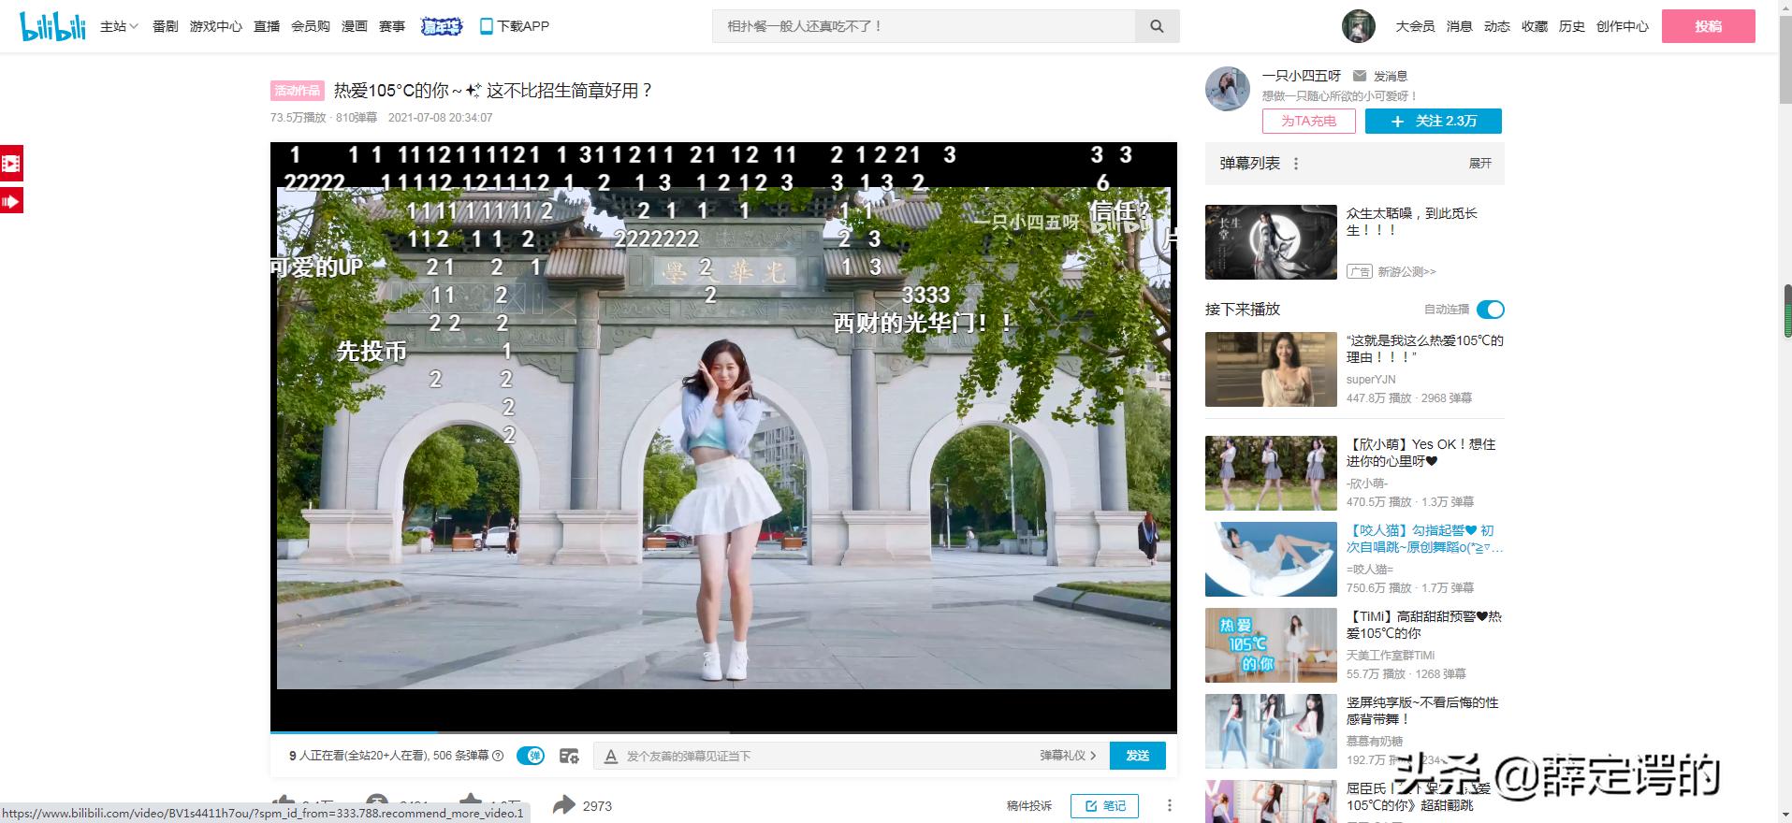Open 大会员 page
The width and height of the screenshot is (1792, 823).
tap(1415, 26)
